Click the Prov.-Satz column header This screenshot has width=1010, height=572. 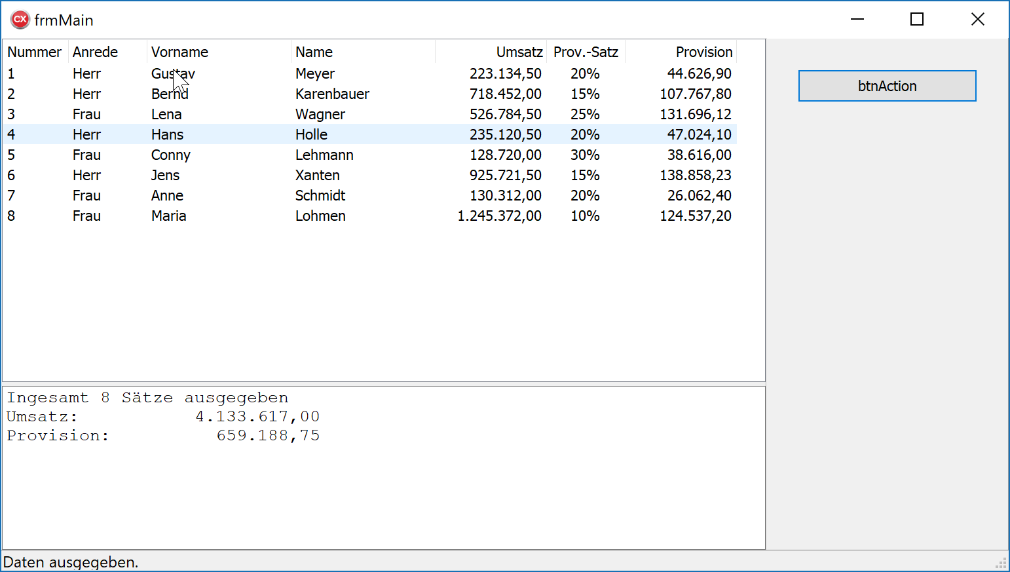click(586, 52)
